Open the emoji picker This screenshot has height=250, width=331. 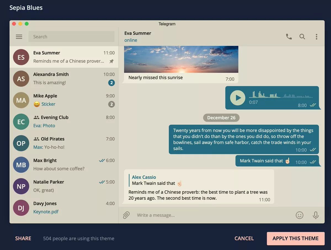300,215
